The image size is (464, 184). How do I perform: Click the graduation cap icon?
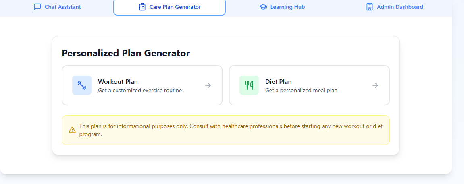click(263, 7)
